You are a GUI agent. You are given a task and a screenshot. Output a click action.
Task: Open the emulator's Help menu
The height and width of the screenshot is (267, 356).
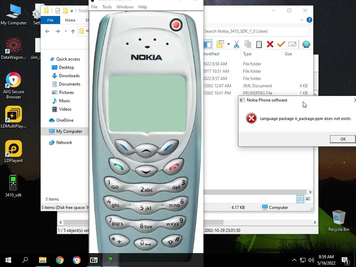pos(143,7)
